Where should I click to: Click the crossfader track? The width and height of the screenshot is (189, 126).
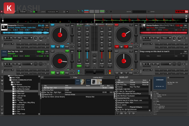point(94,72)
